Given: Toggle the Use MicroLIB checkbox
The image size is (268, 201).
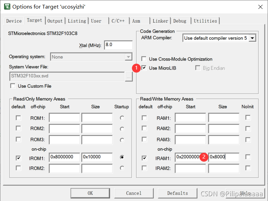Looking at the screenshot, I should (x=144, y=68).
